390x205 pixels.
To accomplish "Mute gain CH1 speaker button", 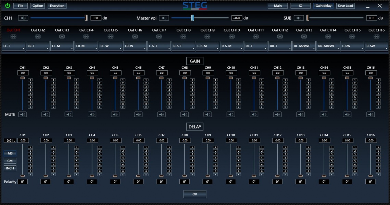I will [23, 114].
